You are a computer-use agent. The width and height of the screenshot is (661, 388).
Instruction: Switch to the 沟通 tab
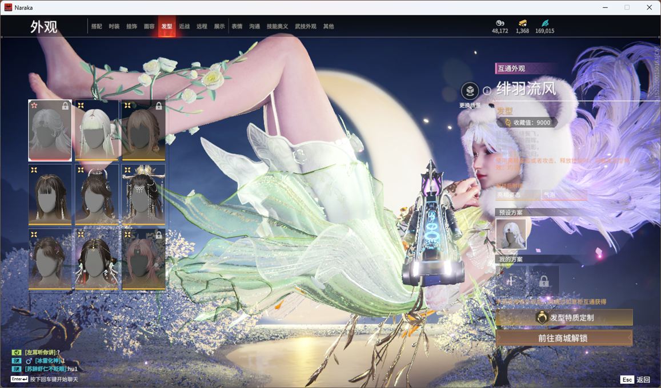pyautogui.click(x=255, y=26)
